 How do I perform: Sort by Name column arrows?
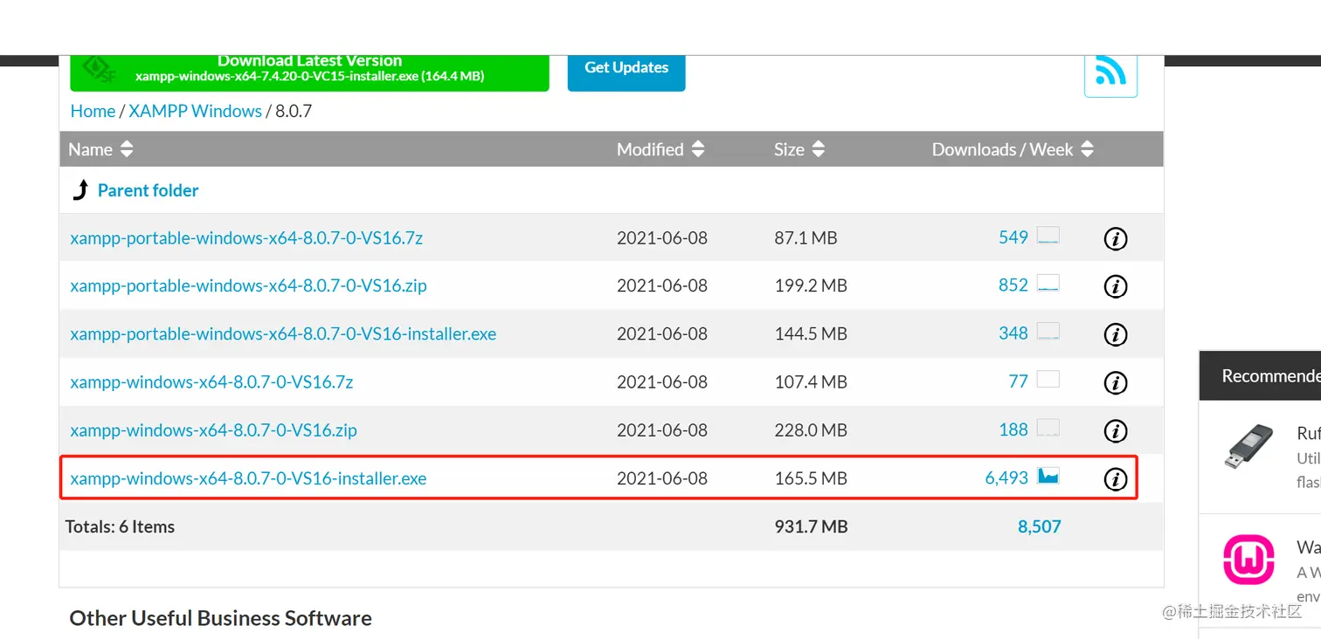coord(127,149)
